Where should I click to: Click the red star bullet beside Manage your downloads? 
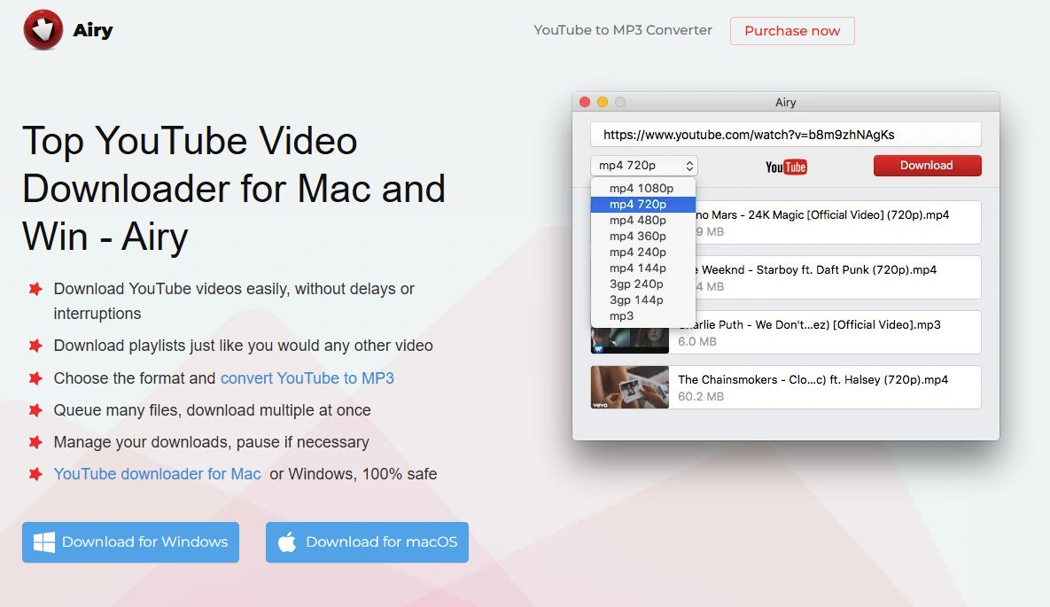35,442
